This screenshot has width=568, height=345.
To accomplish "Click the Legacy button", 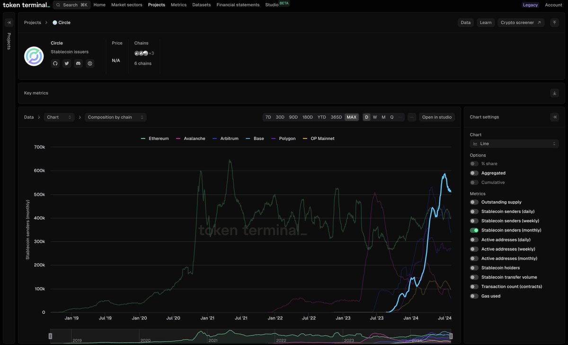I will [x=530, y=5].
